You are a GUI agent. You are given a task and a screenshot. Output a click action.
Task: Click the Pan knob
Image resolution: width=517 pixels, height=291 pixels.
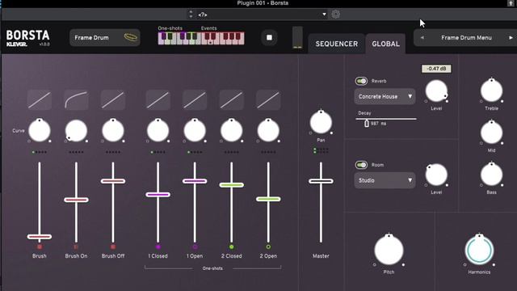(321, 122)
